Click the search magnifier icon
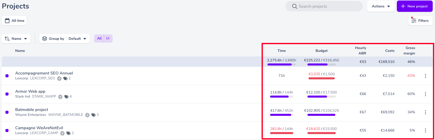The height and width of the screenshot is (140, 435). [295, 6]
